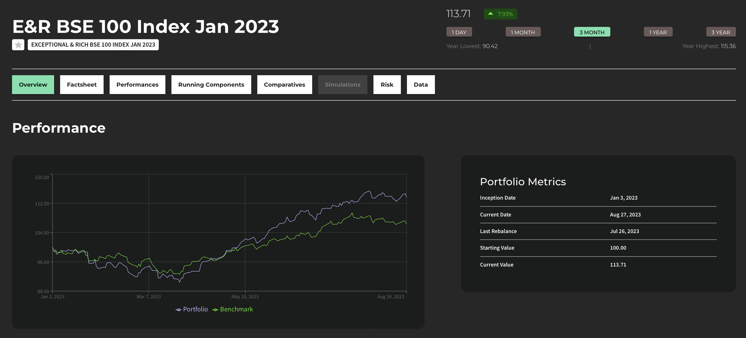Viewport: 746px width, 338px height.
Task: Go to the Performances tab
Action: (137, 84)
